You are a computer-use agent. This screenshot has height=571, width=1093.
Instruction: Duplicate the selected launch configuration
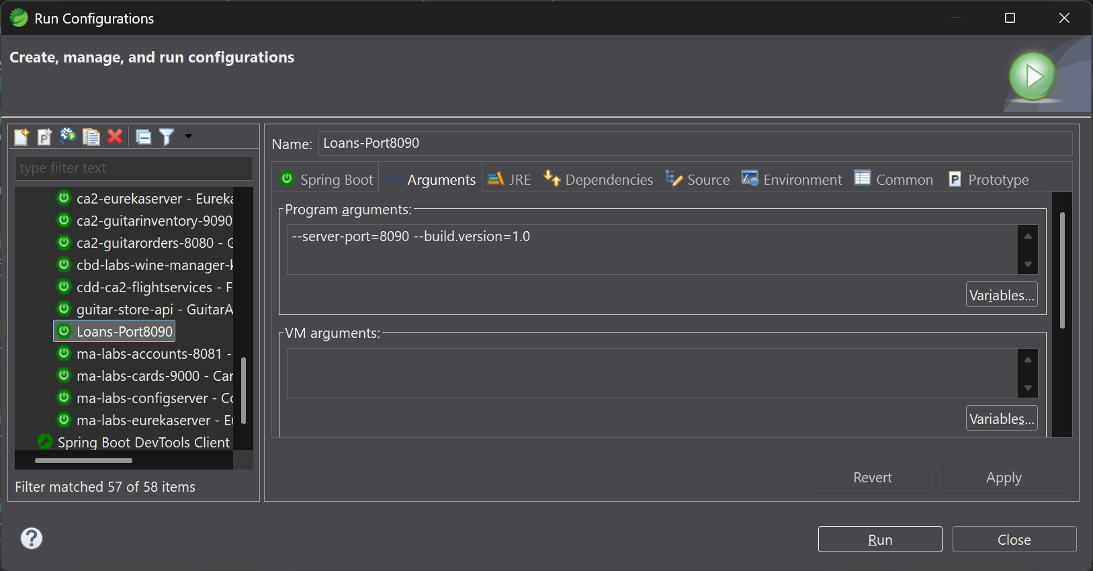coord(91,137)
